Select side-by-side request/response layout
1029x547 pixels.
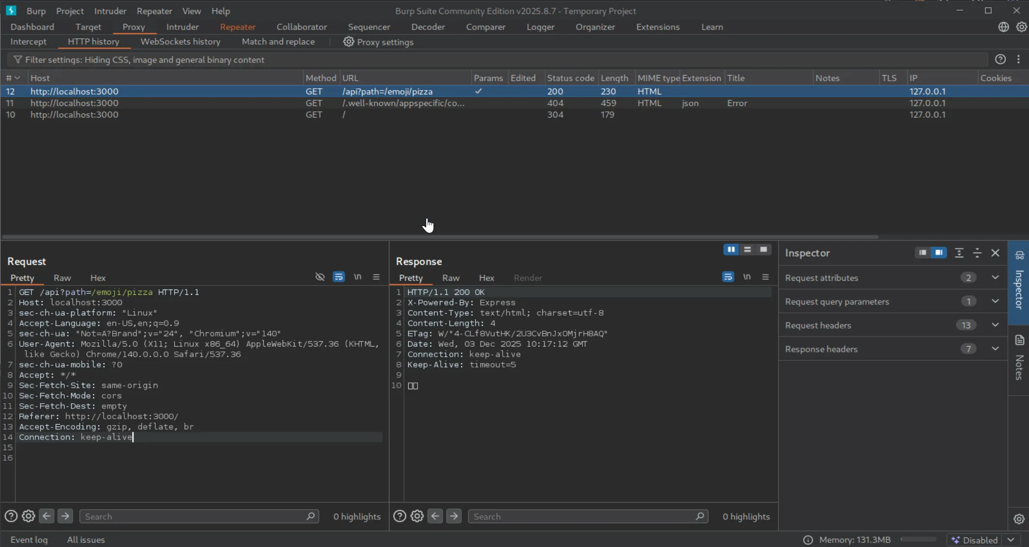coord(731,249)
